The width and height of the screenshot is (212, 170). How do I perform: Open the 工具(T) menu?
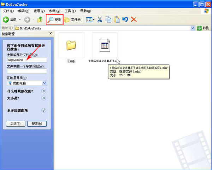[x=70, y=11]
